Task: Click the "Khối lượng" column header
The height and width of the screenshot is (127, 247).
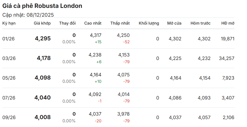Action: (x=149, y=23)
